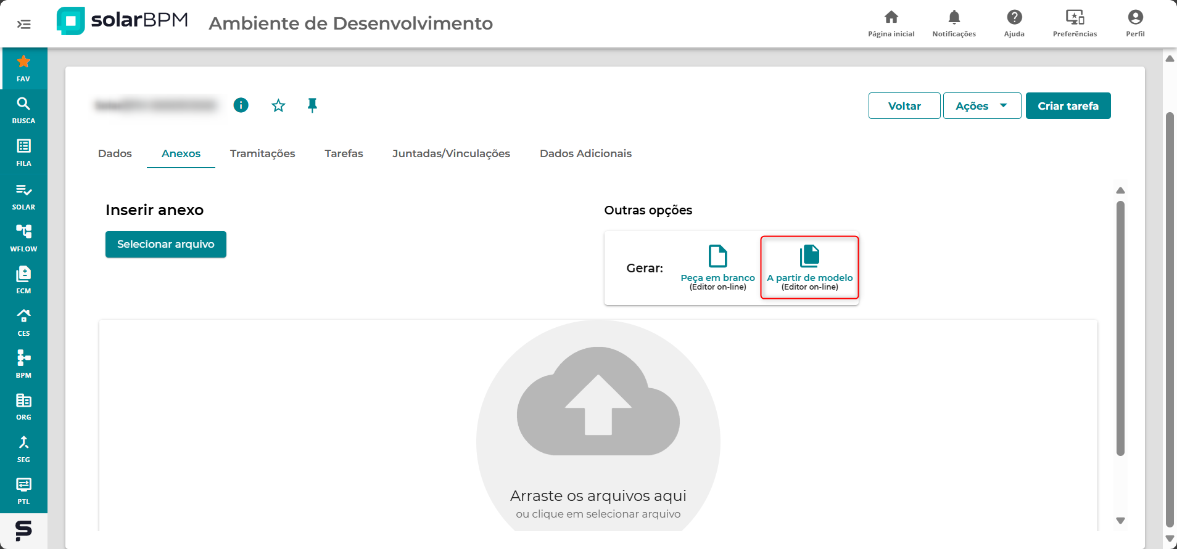Click the Criar tarefa button
Viewport: 1177px width, 549px height.
[1068, 106]
